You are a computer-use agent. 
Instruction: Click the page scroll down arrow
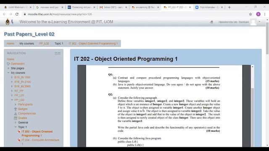(267, 145)
